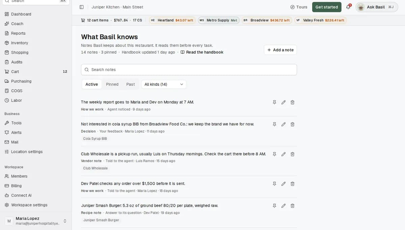Select Valley Fresh vendor chip
Screen dimensions: 405x230
pos(321,20)
